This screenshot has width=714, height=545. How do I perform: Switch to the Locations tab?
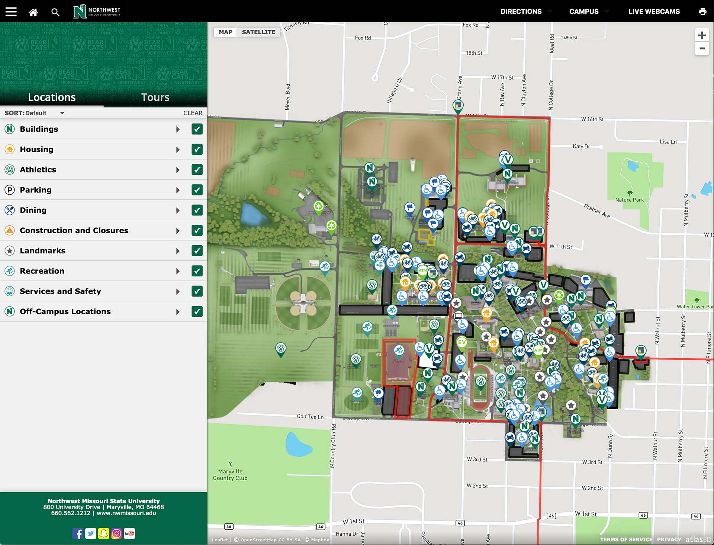tap(52, 97)
